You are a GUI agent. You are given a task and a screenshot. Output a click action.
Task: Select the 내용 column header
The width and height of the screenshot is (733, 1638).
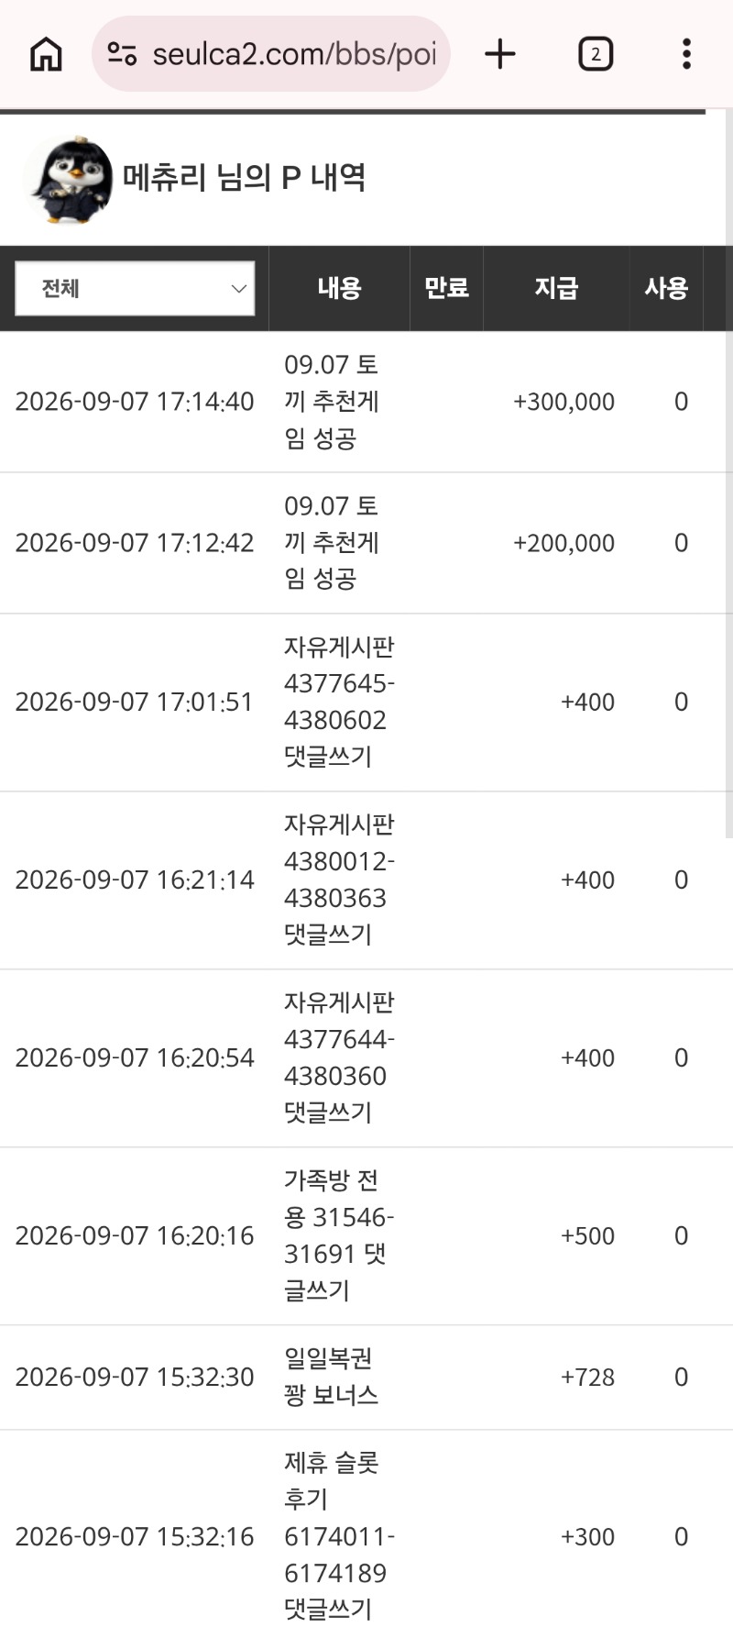(339, 288)
